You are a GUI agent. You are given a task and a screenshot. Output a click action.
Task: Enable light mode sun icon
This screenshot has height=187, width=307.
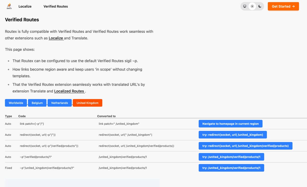coord(252,6)
